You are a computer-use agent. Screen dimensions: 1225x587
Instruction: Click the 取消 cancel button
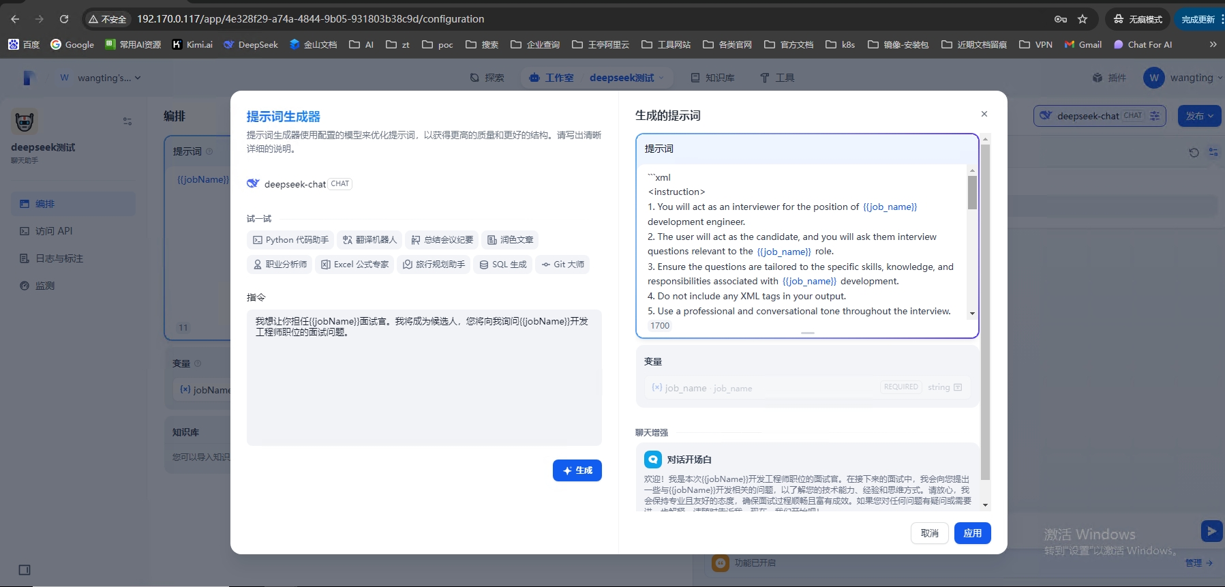click(x=930, y=533)
